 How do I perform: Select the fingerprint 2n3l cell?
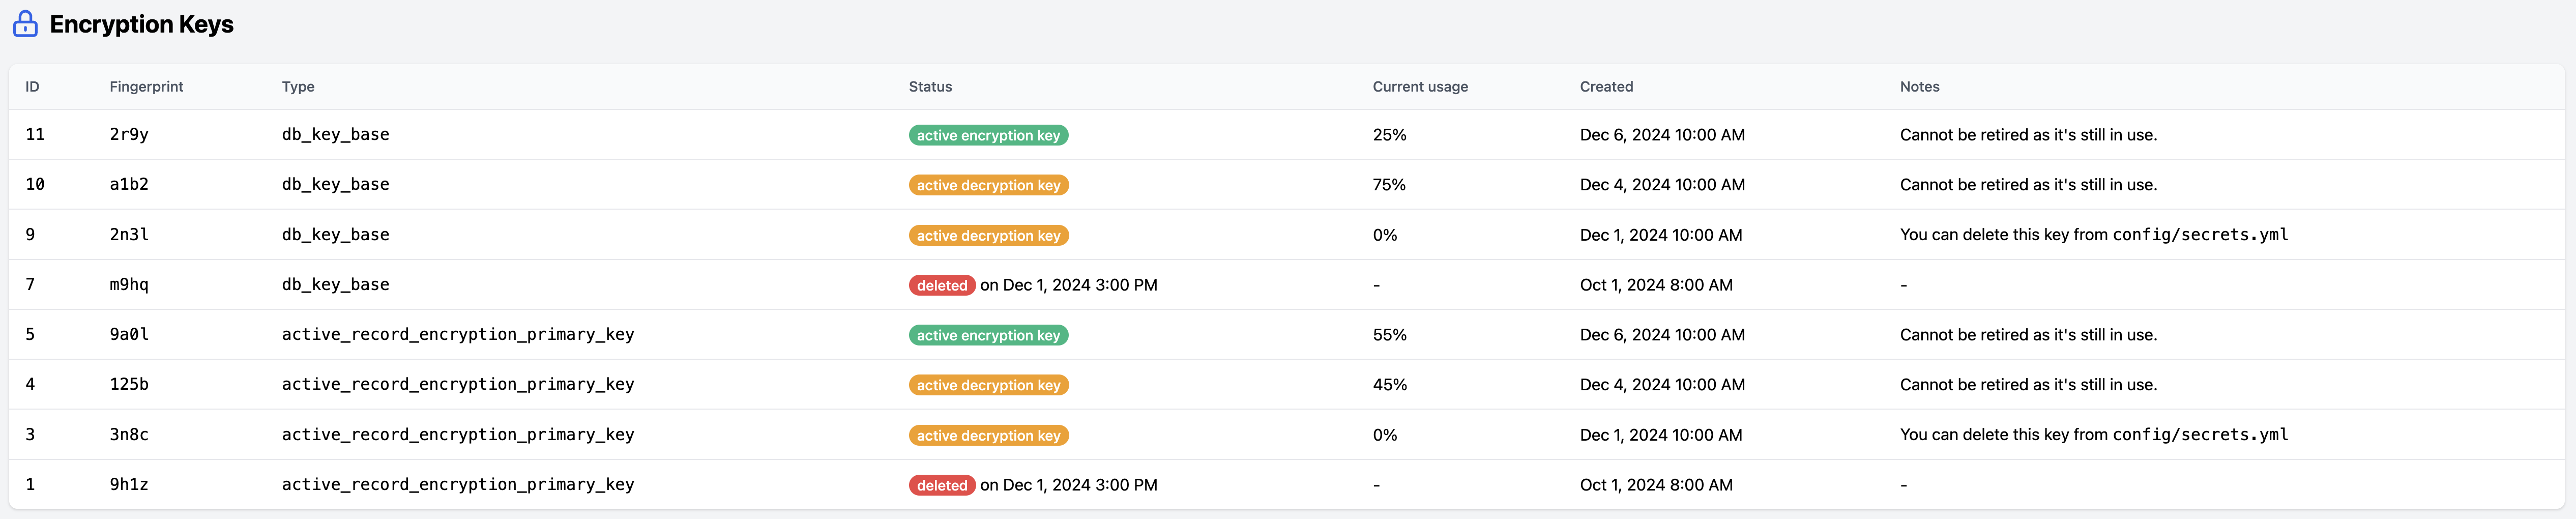(x=129, y=235)
